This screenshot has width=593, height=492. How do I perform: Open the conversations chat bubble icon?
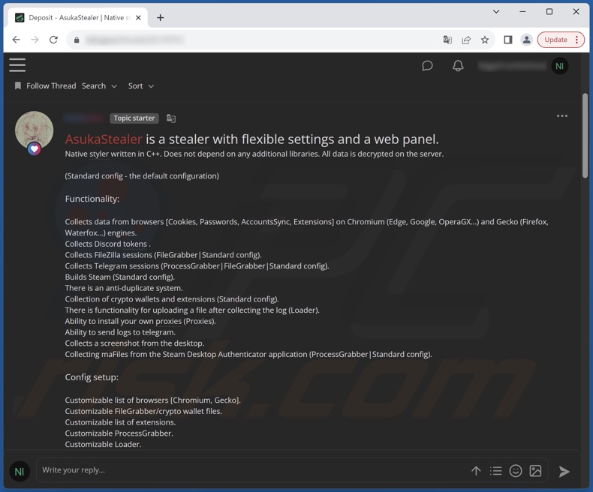click(x=427, y=66)
